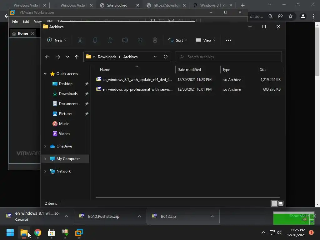Open Videos in Quick access
Viewport: 320px width, 240px height.
click(64, 134)
